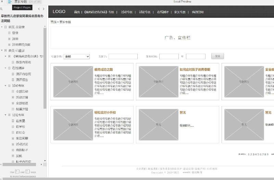The width and height of the screenshot is (274, 180).
Task: Click 首页 in the breadcrumb
Action: click(x=53, y=22)
